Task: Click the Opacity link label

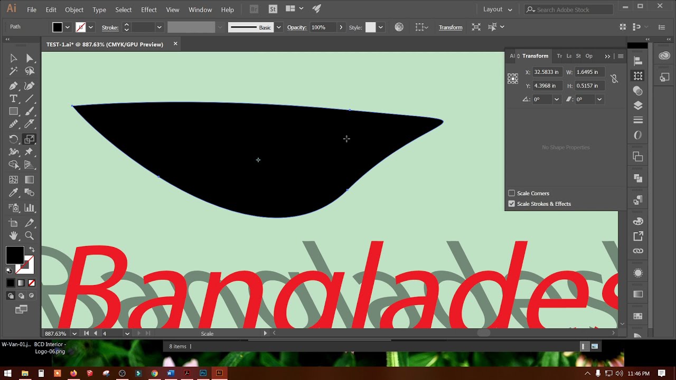Action: (x=297, y=27)
